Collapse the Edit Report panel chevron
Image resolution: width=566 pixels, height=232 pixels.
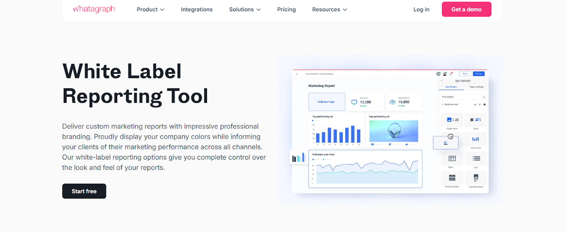pos(441,81)
